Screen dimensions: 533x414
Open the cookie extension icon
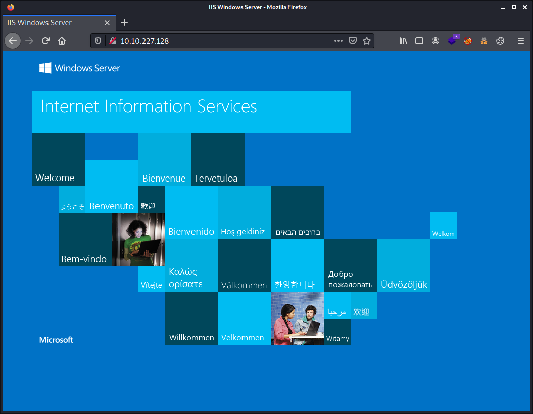(x=500, y=41)
